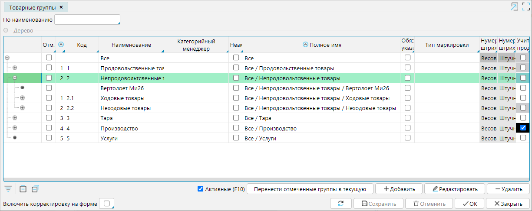Select name cell Продовольственные товары
532x211 pixels.
(x=131, y=68)
